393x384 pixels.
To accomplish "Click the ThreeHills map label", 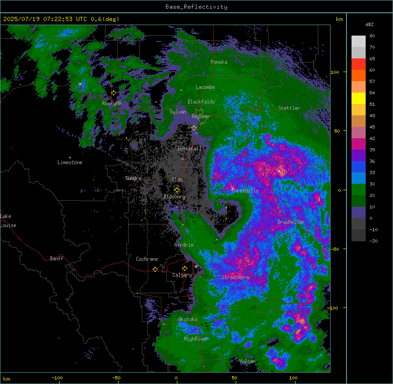I will pos(245,191).
